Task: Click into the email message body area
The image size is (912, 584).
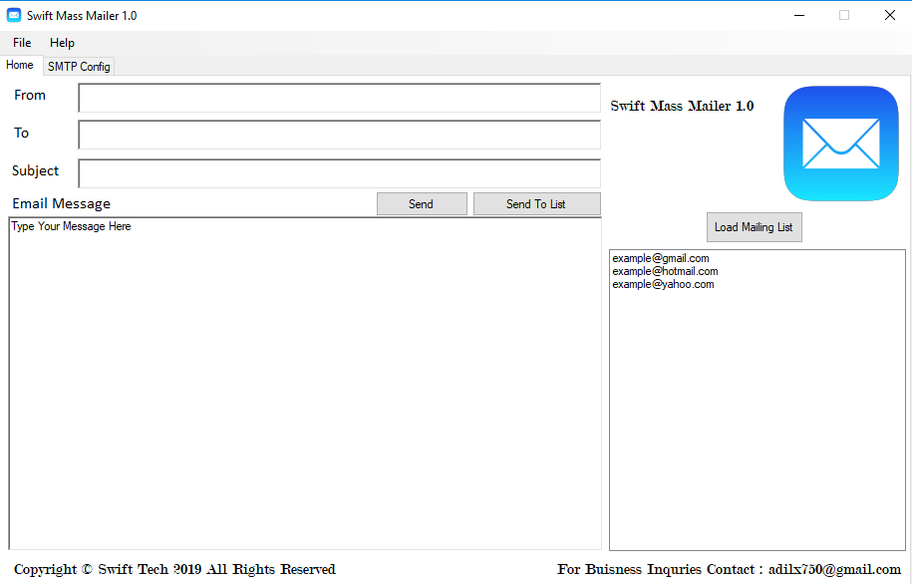Action: coord(304,384)
